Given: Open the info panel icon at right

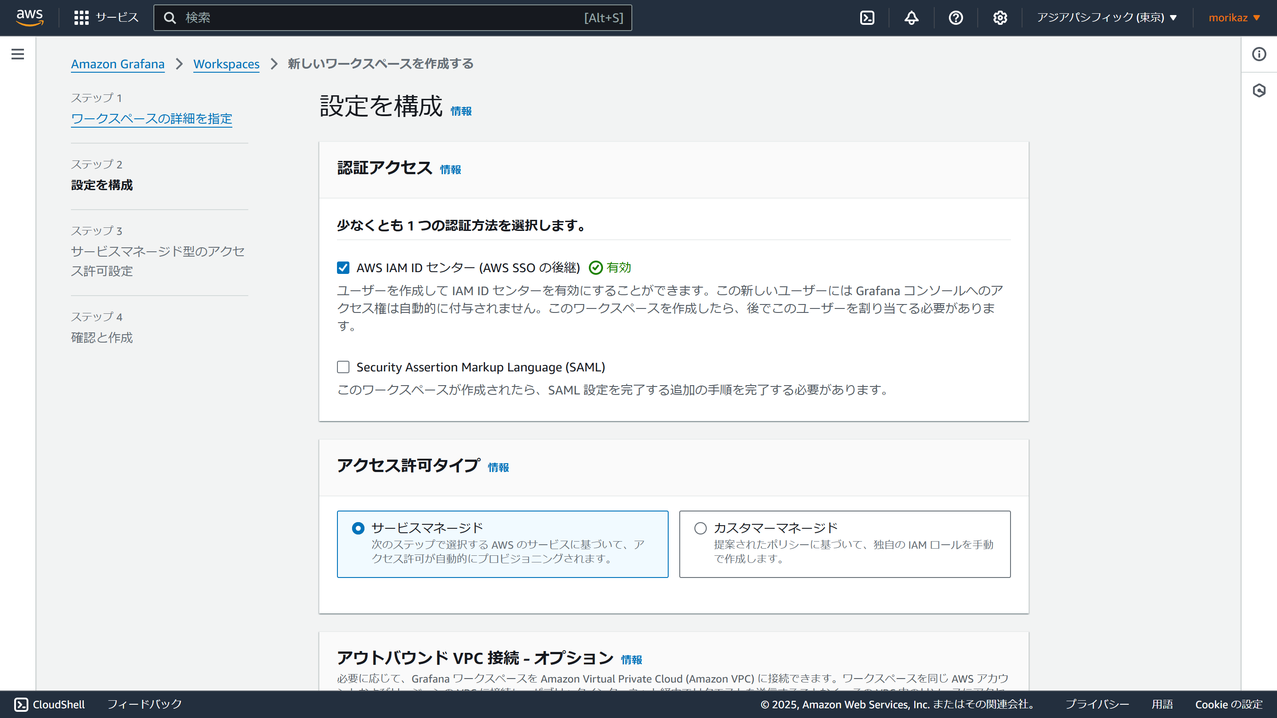Looking at the screenshot, I should coord(1259,54).
